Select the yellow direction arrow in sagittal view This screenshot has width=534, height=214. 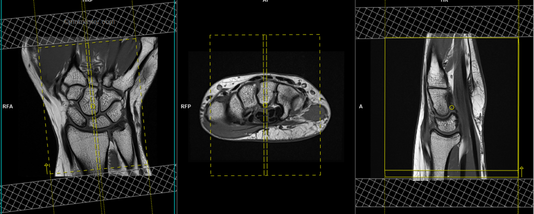point(521,171)
